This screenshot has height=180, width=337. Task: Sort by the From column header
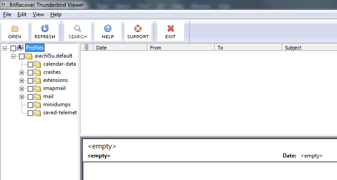click(181, 47)
